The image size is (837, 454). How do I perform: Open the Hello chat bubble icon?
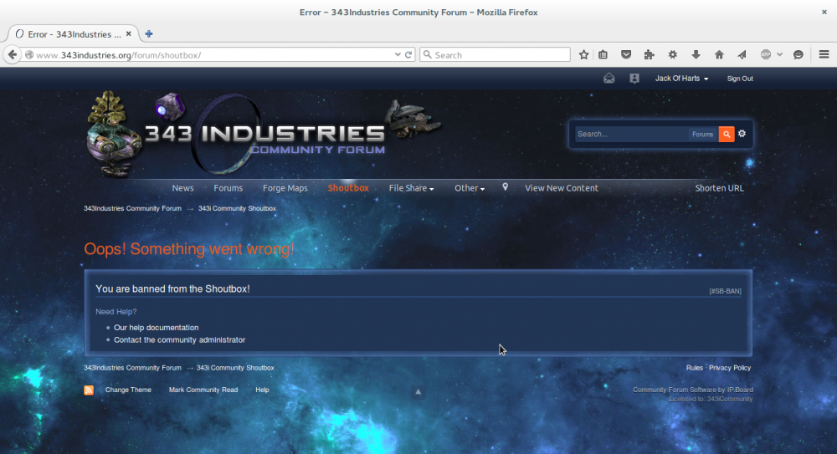[x=798, y=54]
